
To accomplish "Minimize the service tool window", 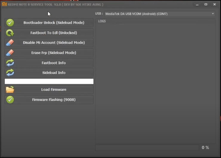I will 197,4.
